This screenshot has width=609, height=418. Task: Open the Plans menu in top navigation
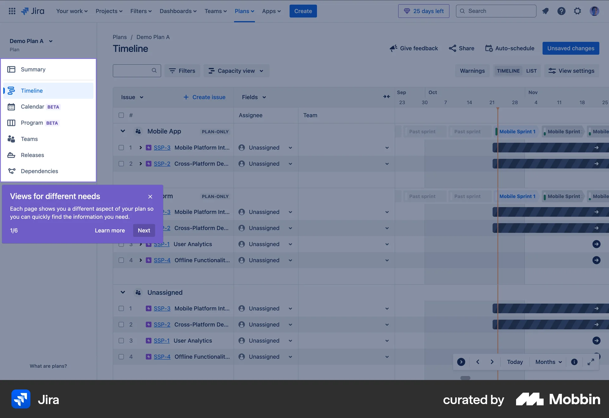(x=244, y=11)
